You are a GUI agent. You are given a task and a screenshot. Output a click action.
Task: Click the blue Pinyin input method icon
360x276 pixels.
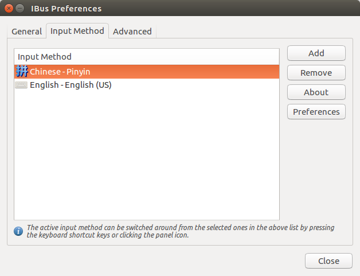coord(22,72)
